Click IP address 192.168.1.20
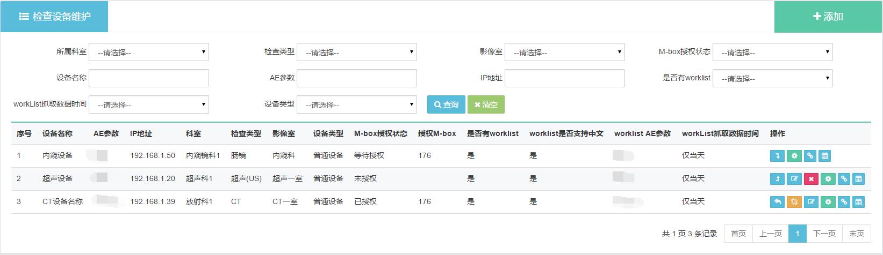The width and height of the screenshot is (883, 255). pos(153,178)
